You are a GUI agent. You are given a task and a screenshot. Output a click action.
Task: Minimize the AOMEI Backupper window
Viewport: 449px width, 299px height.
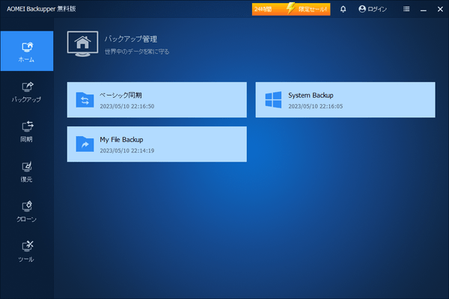tap(424, 9)
